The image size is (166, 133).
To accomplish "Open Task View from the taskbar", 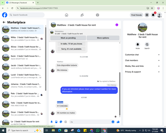I will [47, 130].
